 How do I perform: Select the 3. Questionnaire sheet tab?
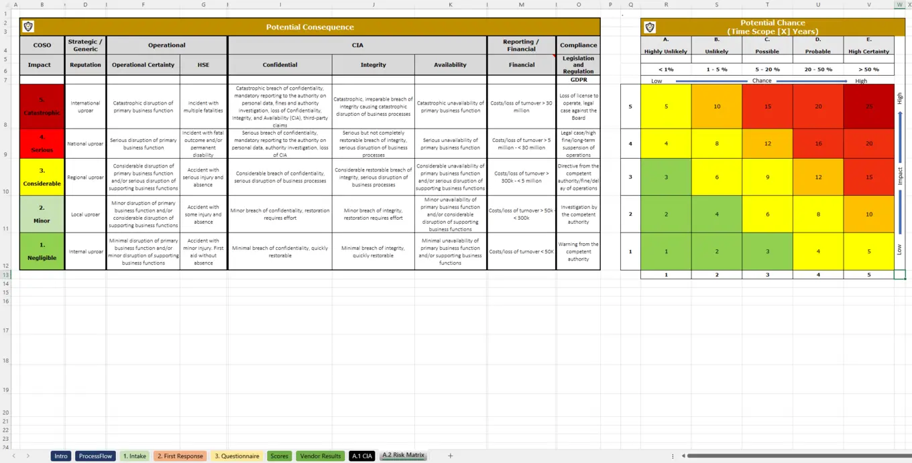[237, 456]
